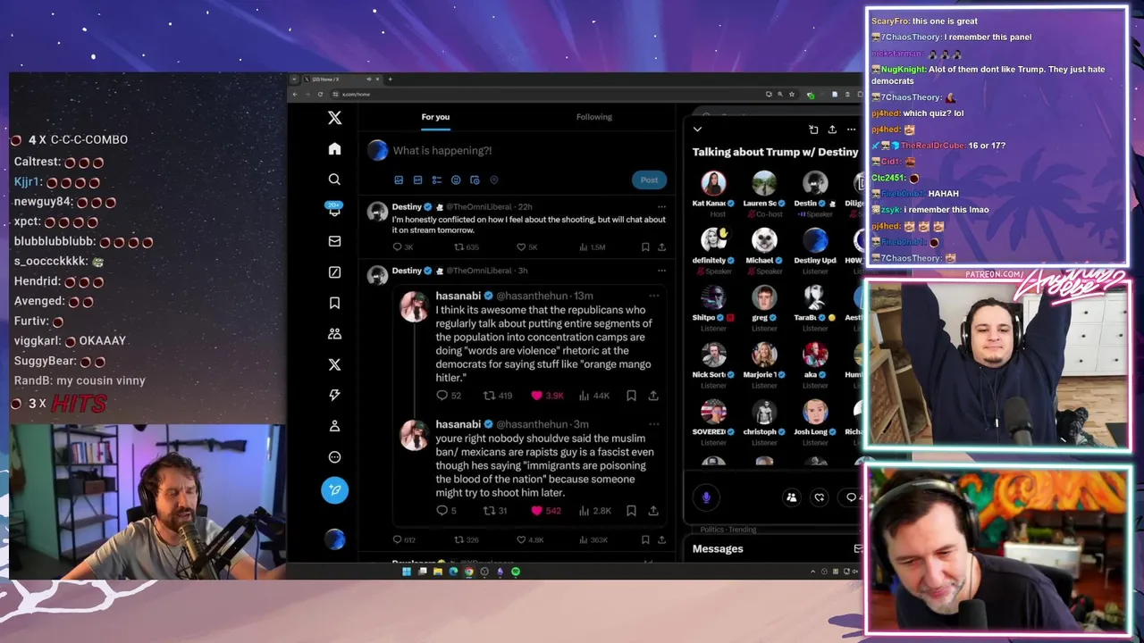
Task: Reload the page in Chrome
Action: (x=320, y=94)
